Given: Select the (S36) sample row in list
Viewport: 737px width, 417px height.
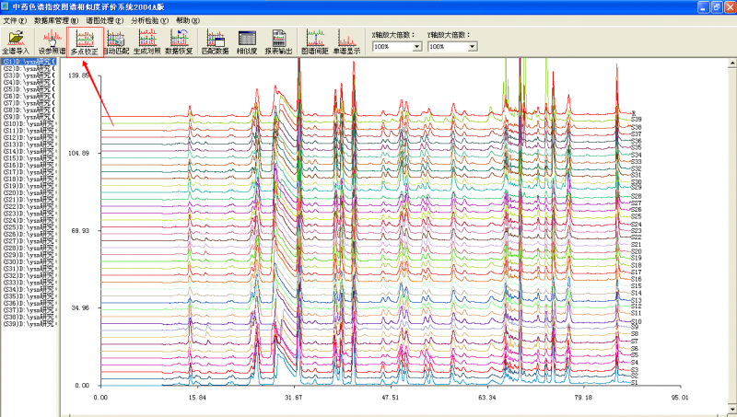Looking at the screenshot, I should 29,304.
